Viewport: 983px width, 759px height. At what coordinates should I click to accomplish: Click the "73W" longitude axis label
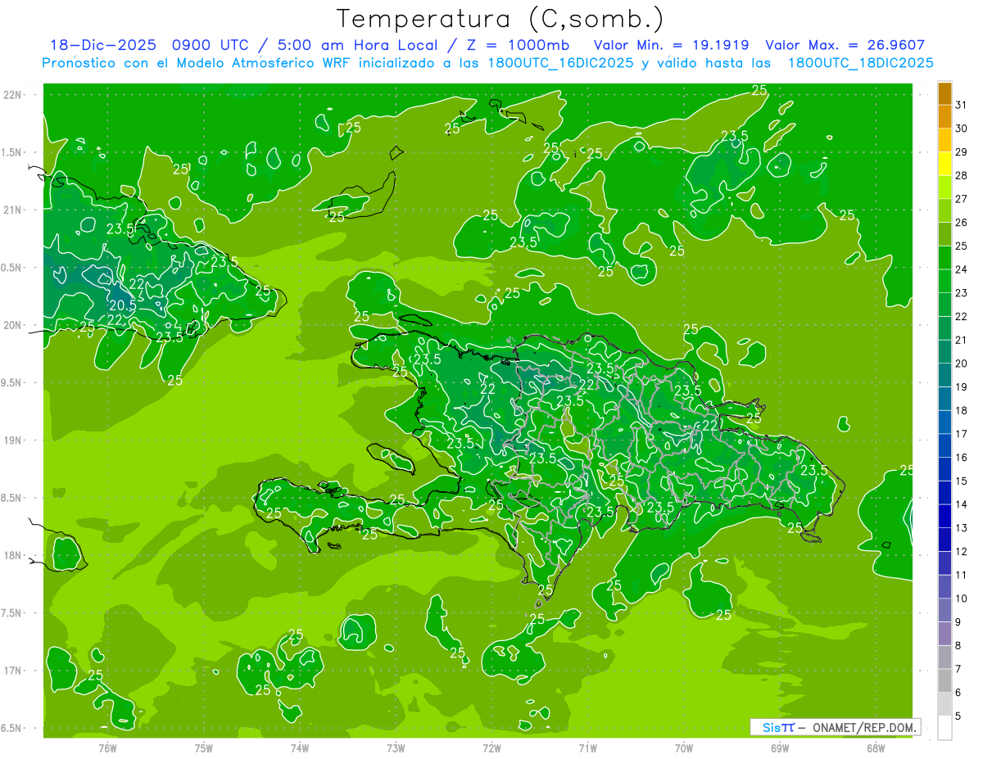[x=396, y=748]
